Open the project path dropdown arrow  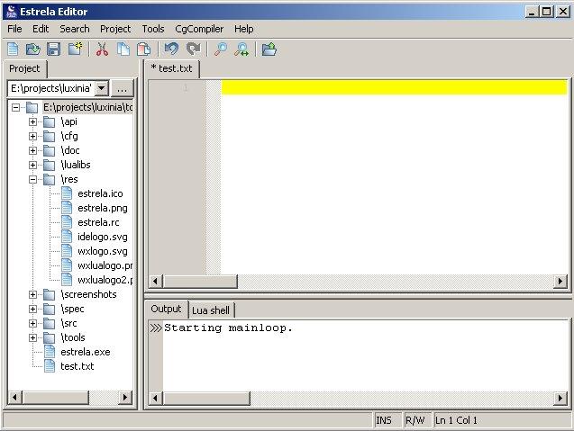click(x=101, y=88)
